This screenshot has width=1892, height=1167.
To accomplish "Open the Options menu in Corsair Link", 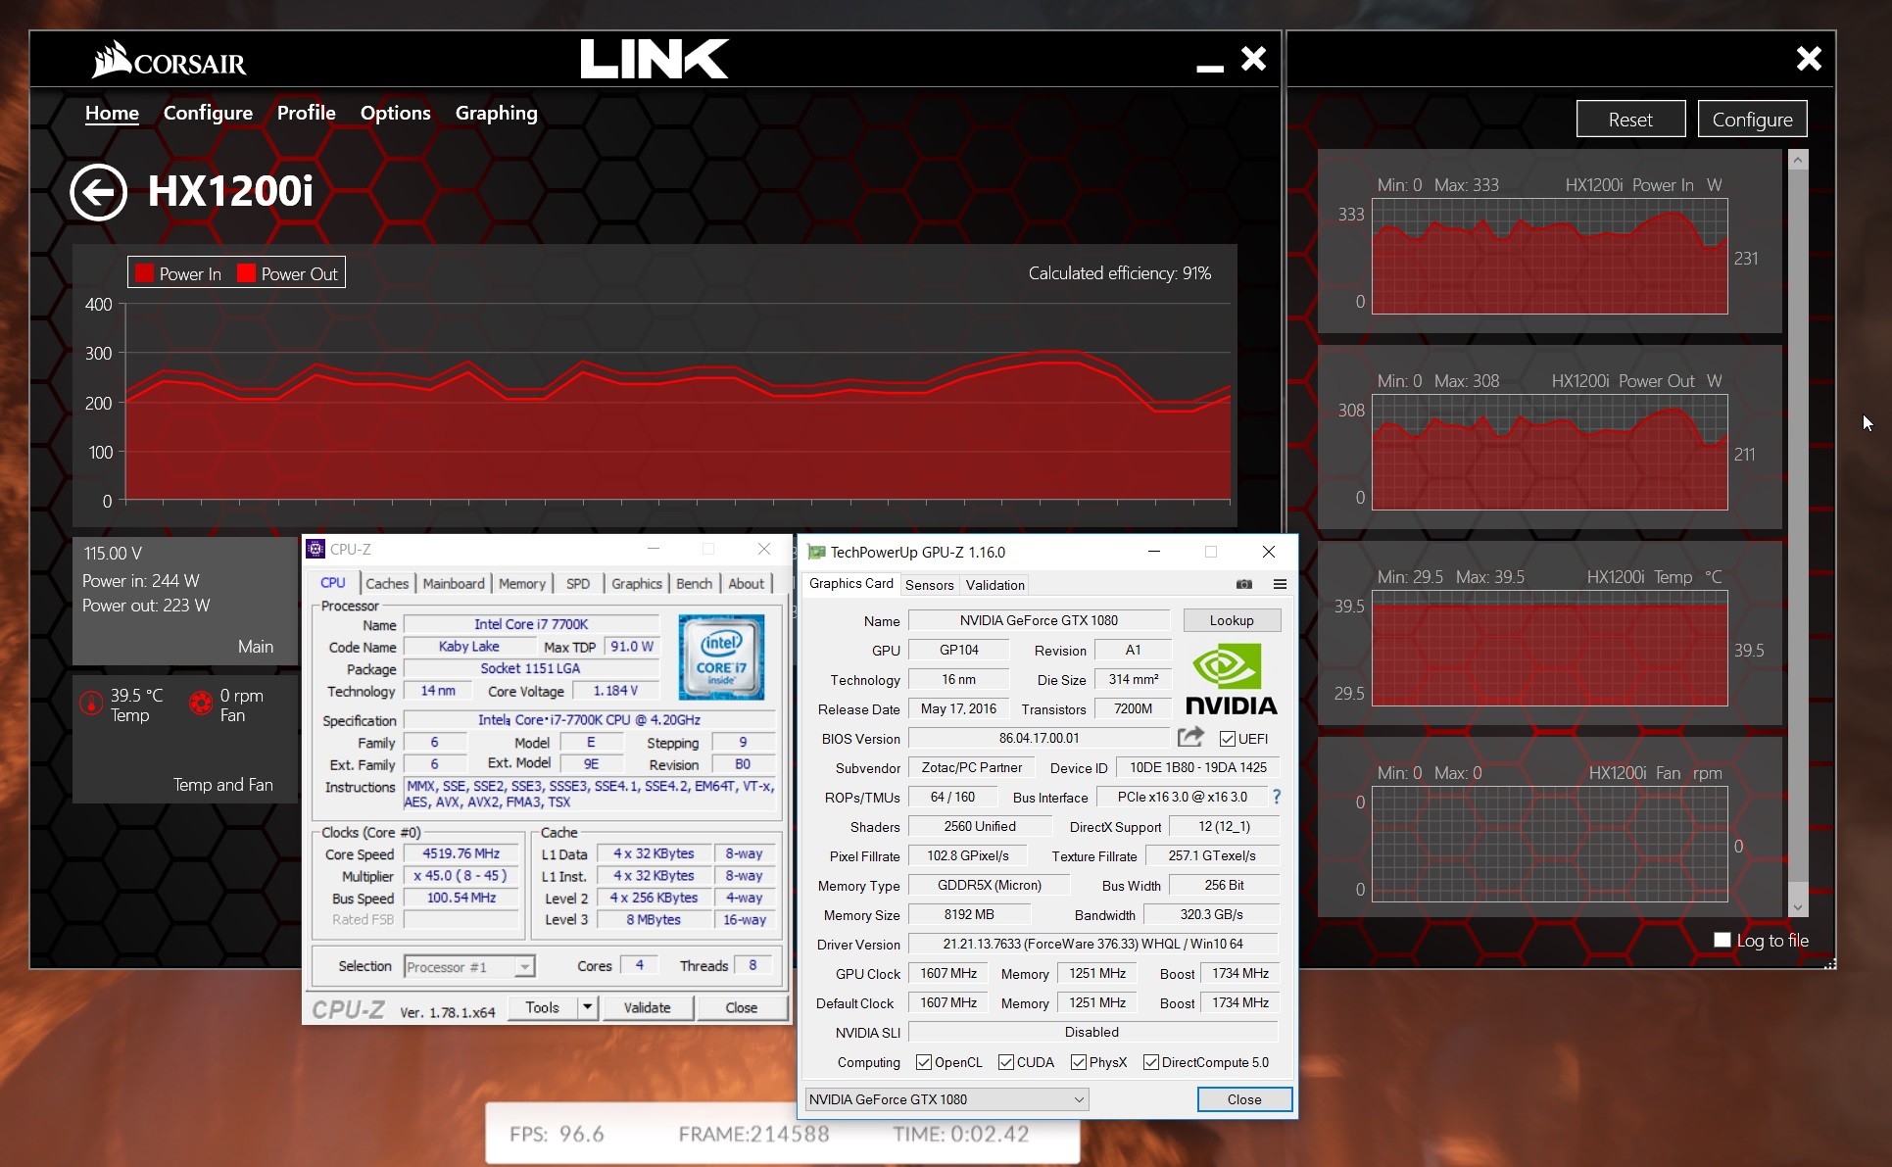I will [395, 113].
